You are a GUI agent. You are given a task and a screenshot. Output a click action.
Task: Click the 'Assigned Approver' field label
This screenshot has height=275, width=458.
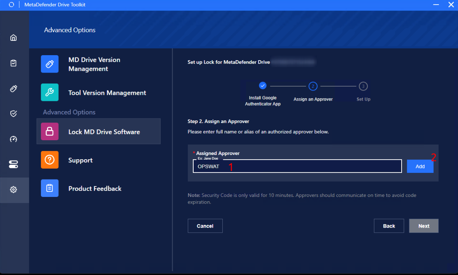pos(218,153)
